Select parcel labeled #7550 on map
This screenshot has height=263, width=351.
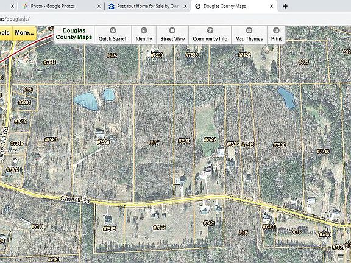point(104,142)
